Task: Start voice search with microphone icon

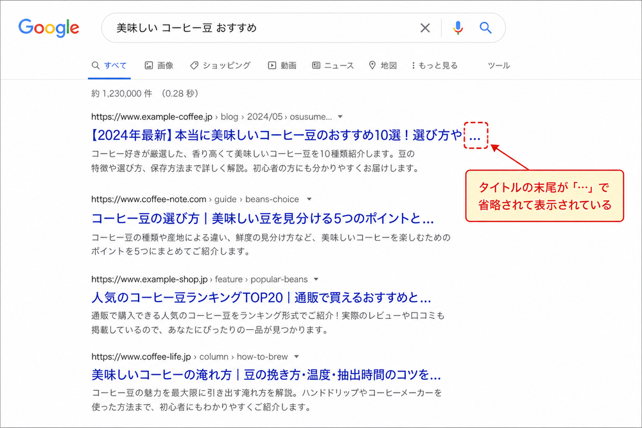Action: click(x=458, y=28)
